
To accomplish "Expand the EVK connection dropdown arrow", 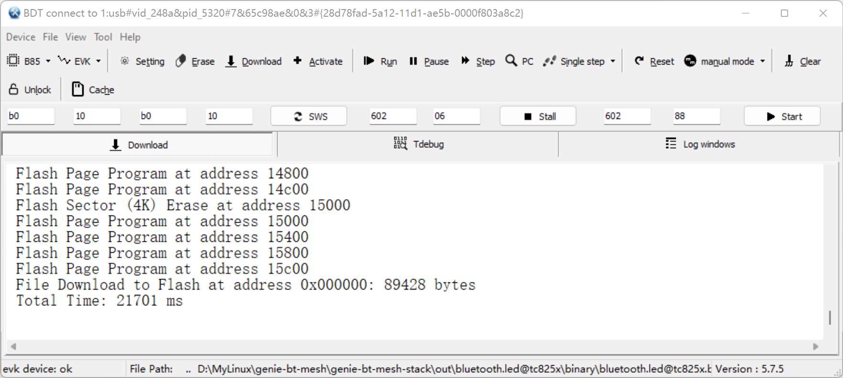I will click(x=98, y=62).
